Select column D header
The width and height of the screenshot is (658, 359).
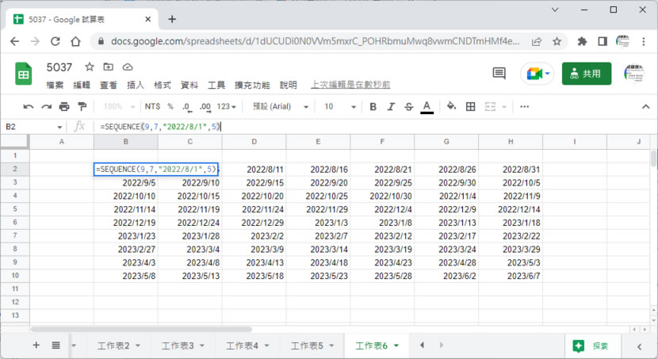click(254, 142)
